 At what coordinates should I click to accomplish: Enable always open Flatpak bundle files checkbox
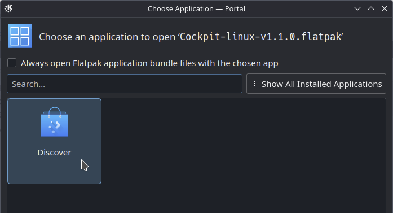[12, 63]
